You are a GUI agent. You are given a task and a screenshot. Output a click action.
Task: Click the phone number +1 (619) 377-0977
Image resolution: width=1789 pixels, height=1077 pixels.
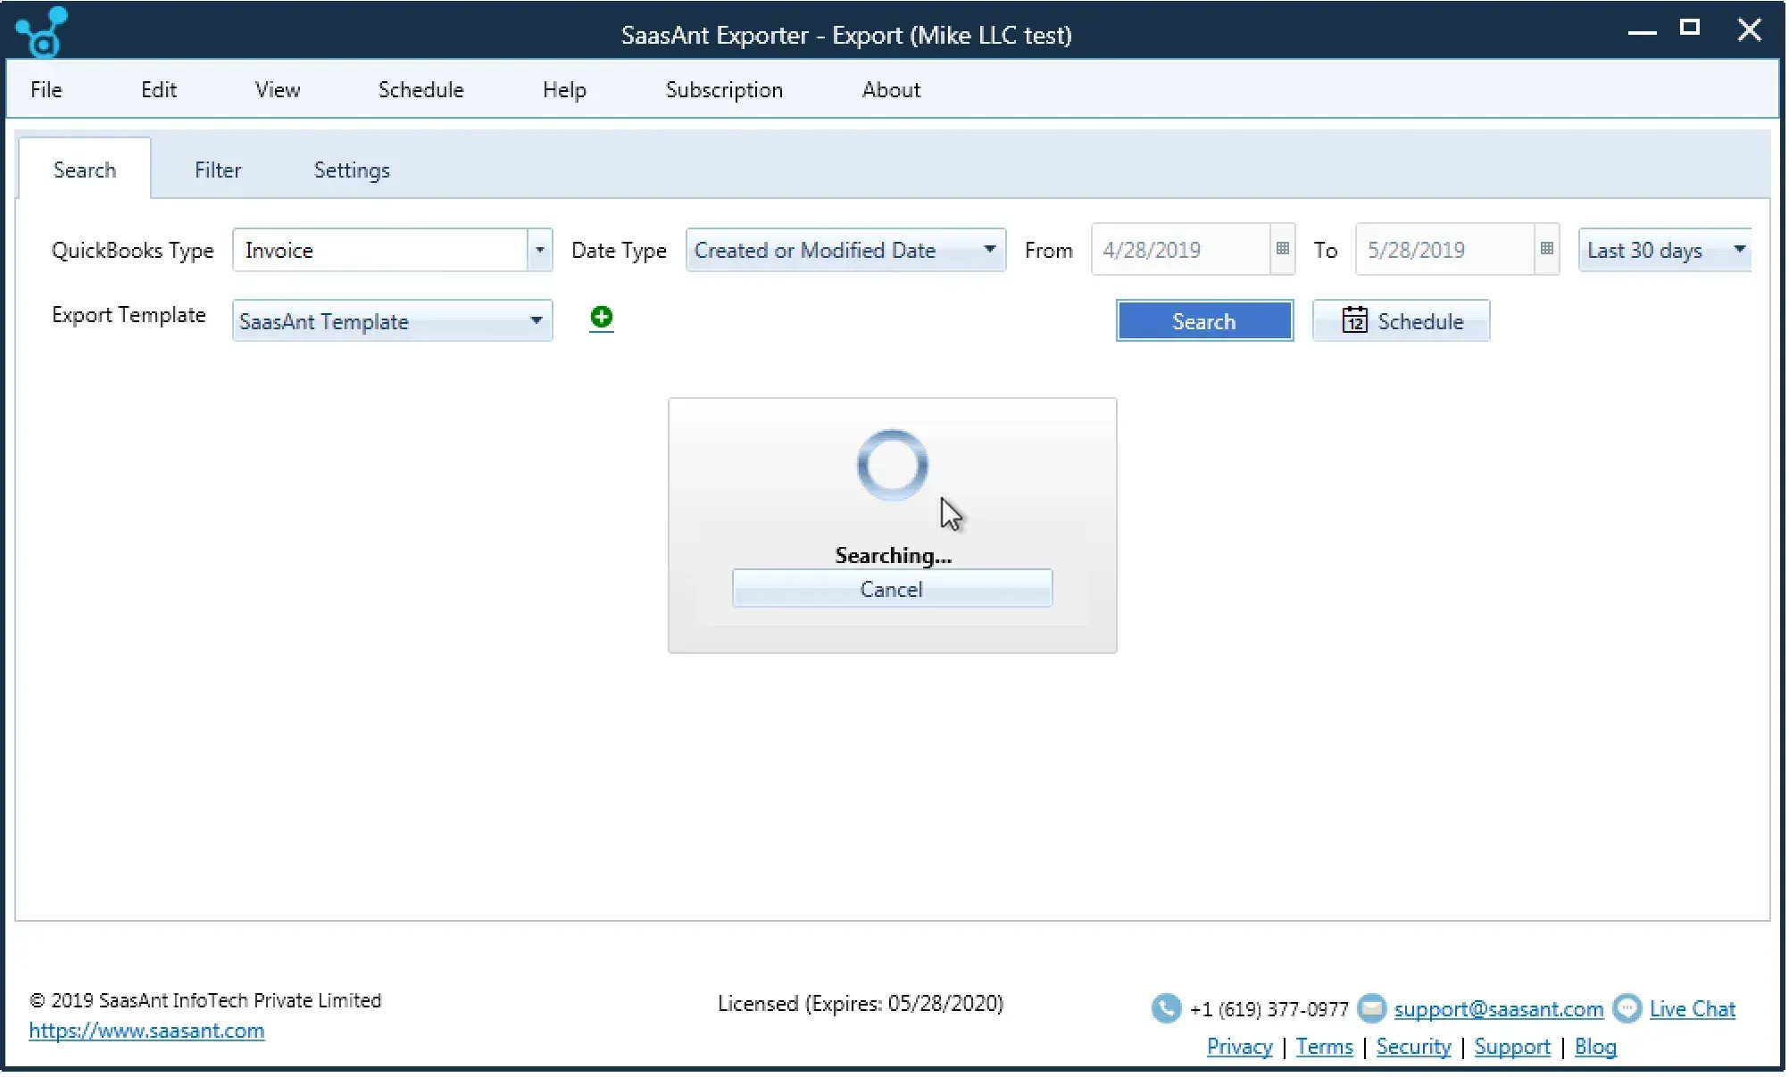click(1269, 1009)
